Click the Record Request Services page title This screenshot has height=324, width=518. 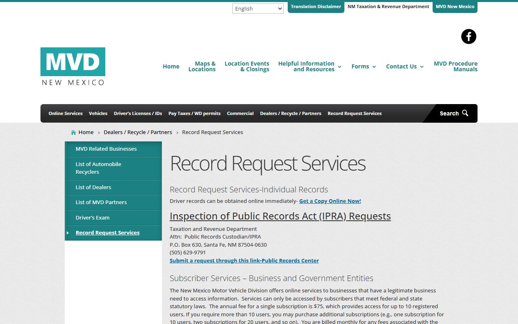point(267,163)
